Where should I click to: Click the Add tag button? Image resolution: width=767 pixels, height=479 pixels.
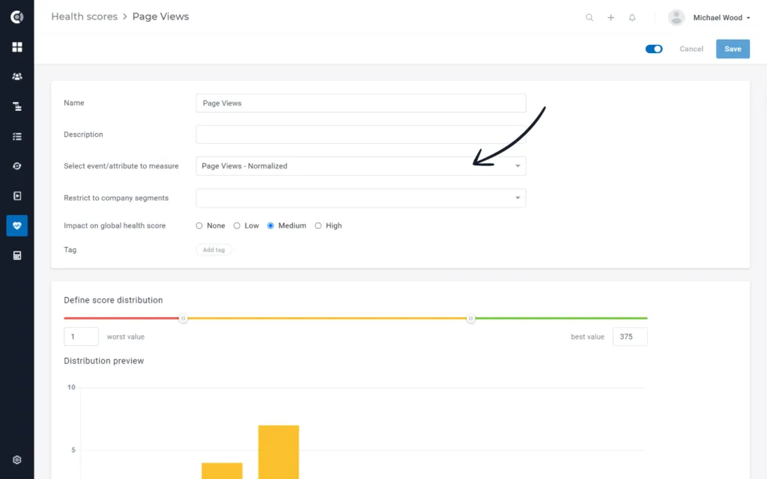click(x=213, y=250)
